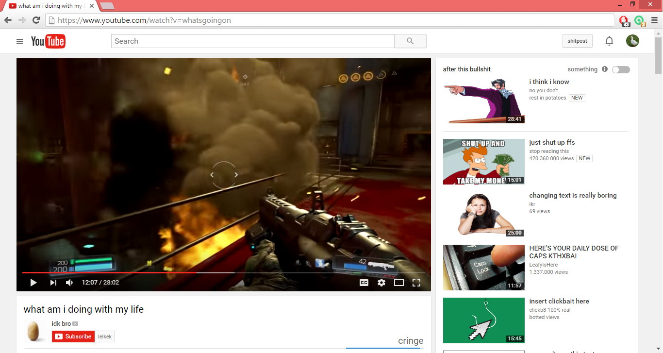663x353 pixels.
Task: Open the idk bro channel link
Action: pos(61,324)
